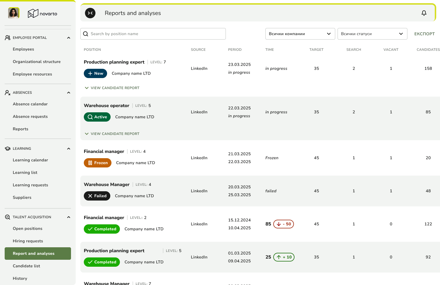Click the Learning graduation cap icon

[x=8, y=149]
